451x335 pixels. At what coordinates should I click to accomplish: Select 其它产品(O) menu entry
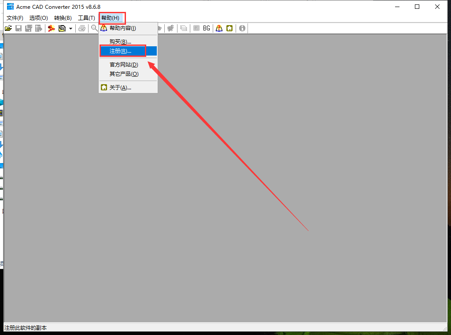pyautogui.click(x=128, y=74)
